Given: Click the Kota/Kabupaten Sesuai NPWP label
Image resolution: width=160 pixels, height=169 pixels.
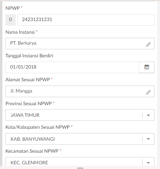Looking at the screenshot, I should coord(37,127).
